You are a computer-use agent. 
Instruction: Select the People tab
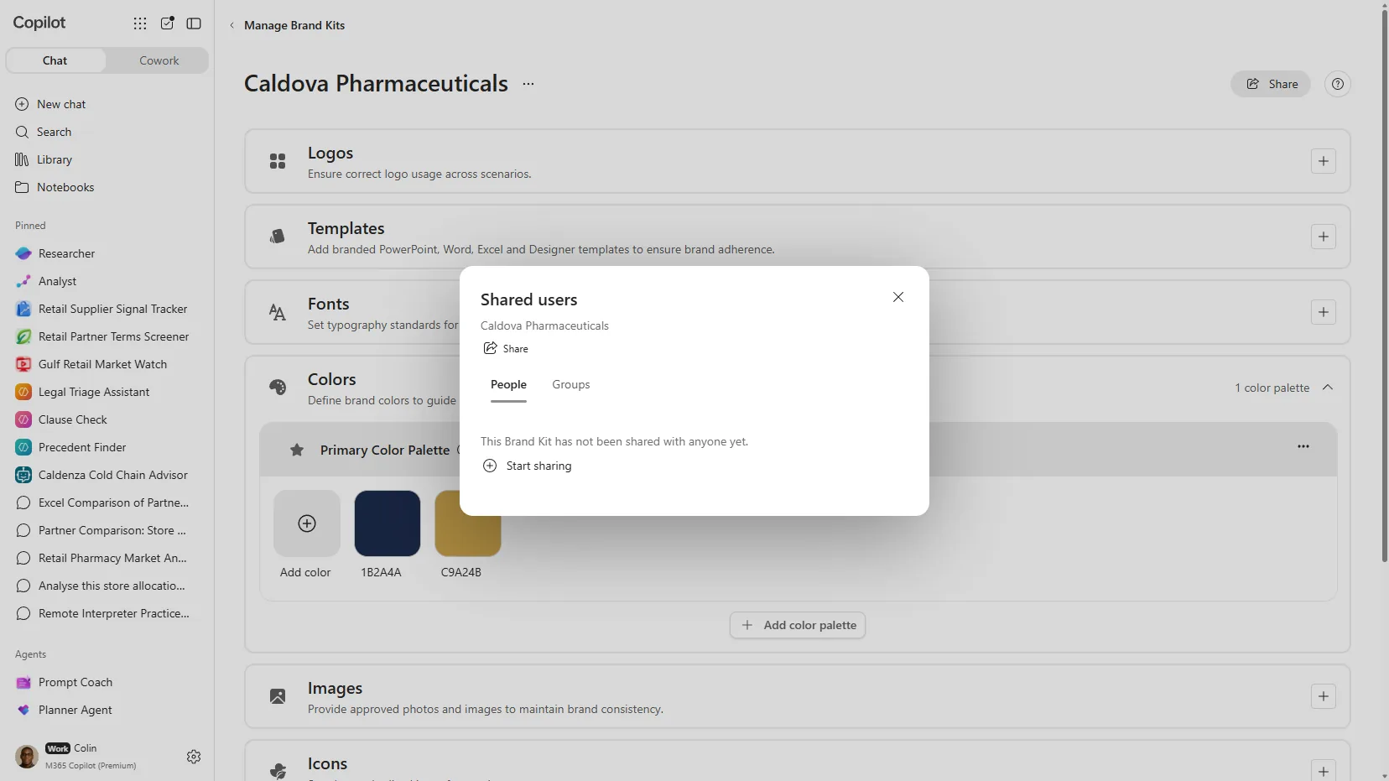tap(508, 384)
